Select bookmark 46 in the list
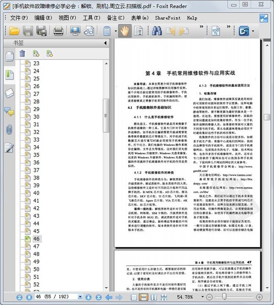Screen dimensions: 274x305 37,239
